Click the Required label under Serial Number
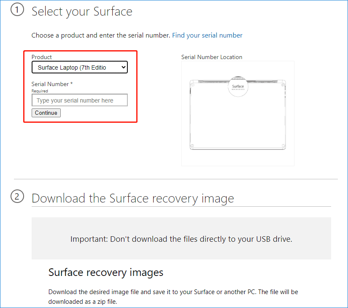 tap(40, 91)
